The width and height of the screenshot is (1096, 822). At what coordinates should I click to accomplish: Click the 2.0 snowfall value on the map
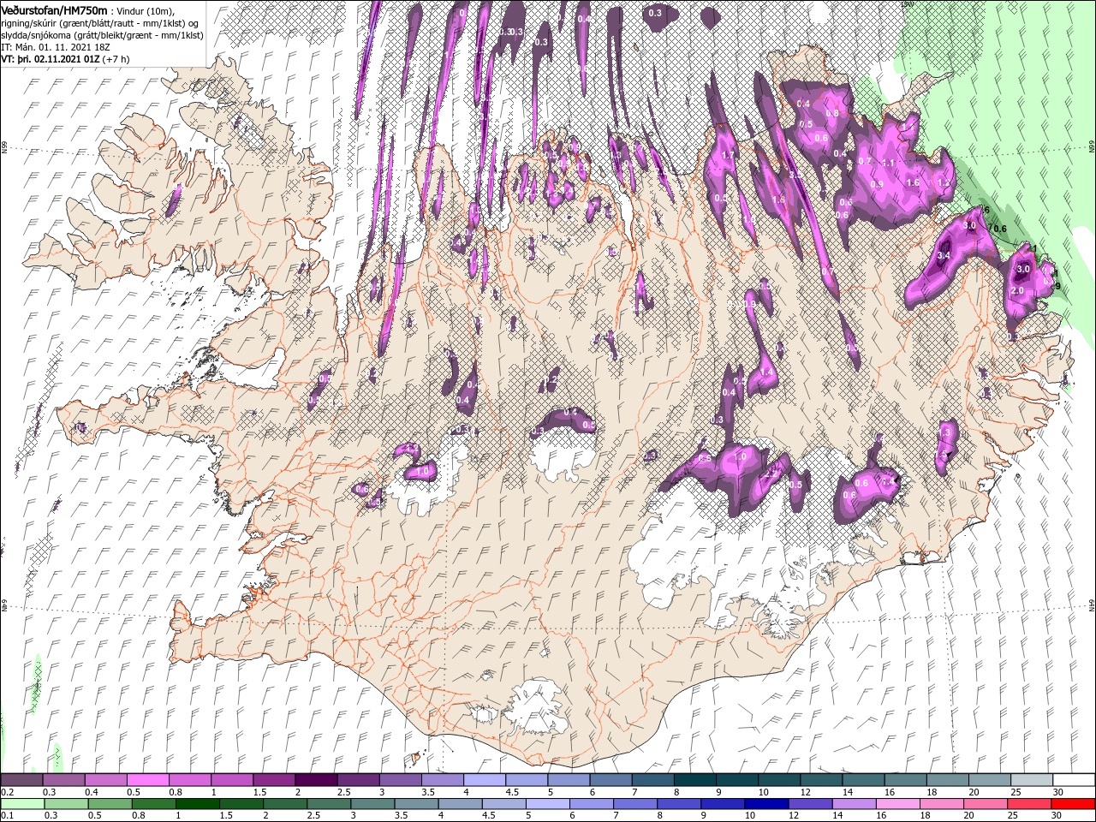click(x=1017, y=290)
